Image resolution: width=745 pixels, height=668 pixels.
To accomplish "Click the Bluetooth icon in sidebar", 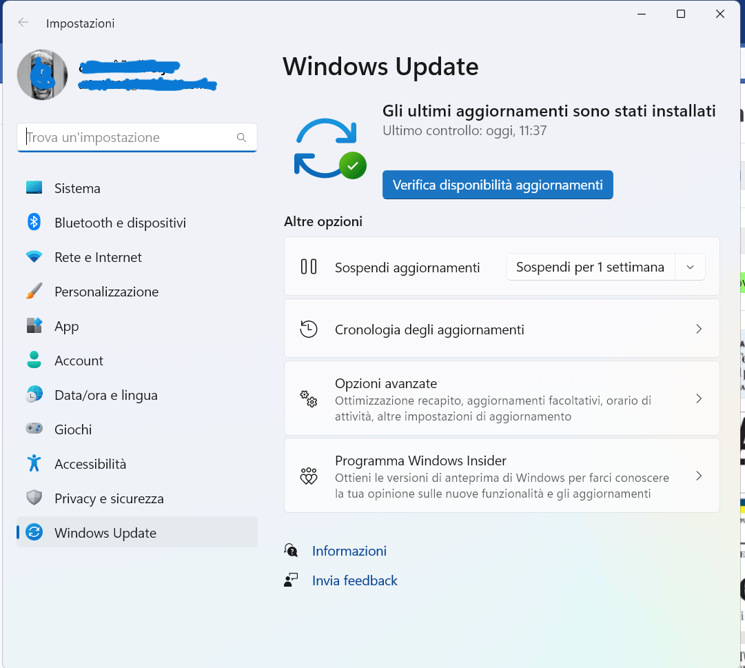I will coord(34,222).
